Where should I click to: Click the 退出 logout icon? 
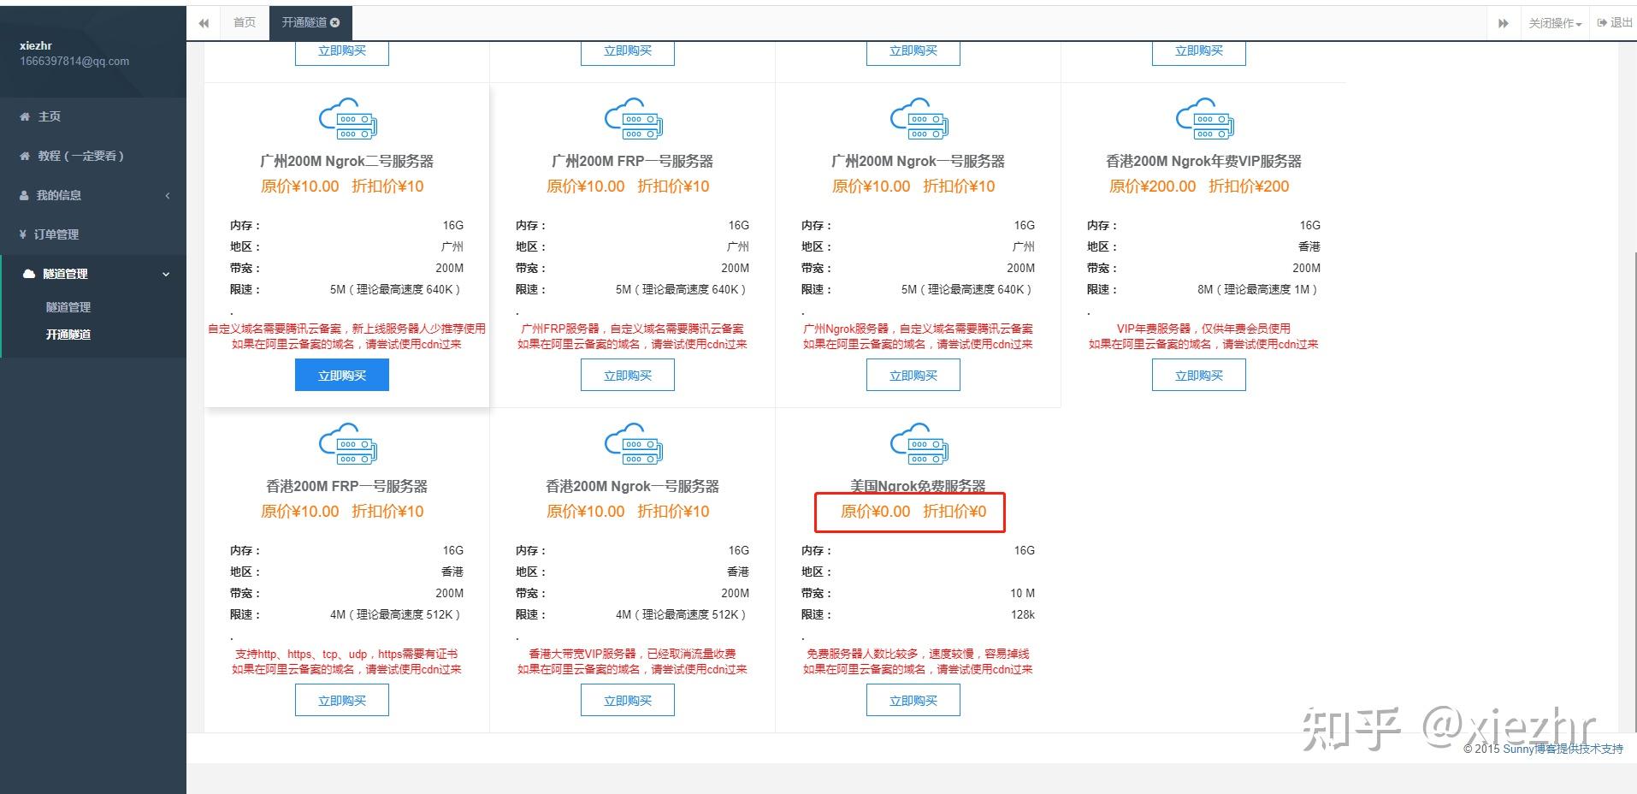click(1600, 21)
